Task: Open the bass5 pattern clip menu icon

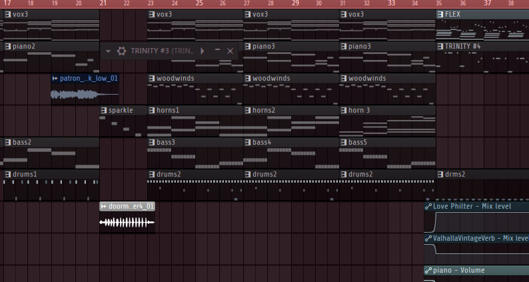Action: click(343, 143)
